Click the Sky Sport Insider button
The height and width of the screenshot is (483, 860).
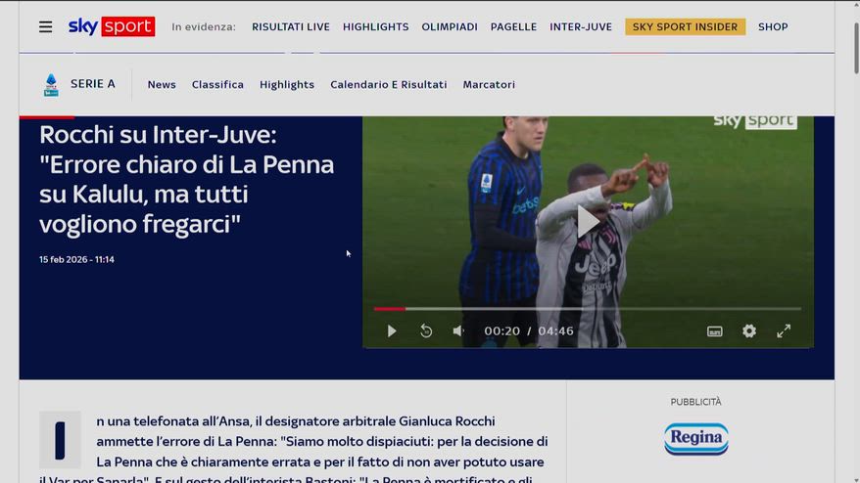point(685,26)
